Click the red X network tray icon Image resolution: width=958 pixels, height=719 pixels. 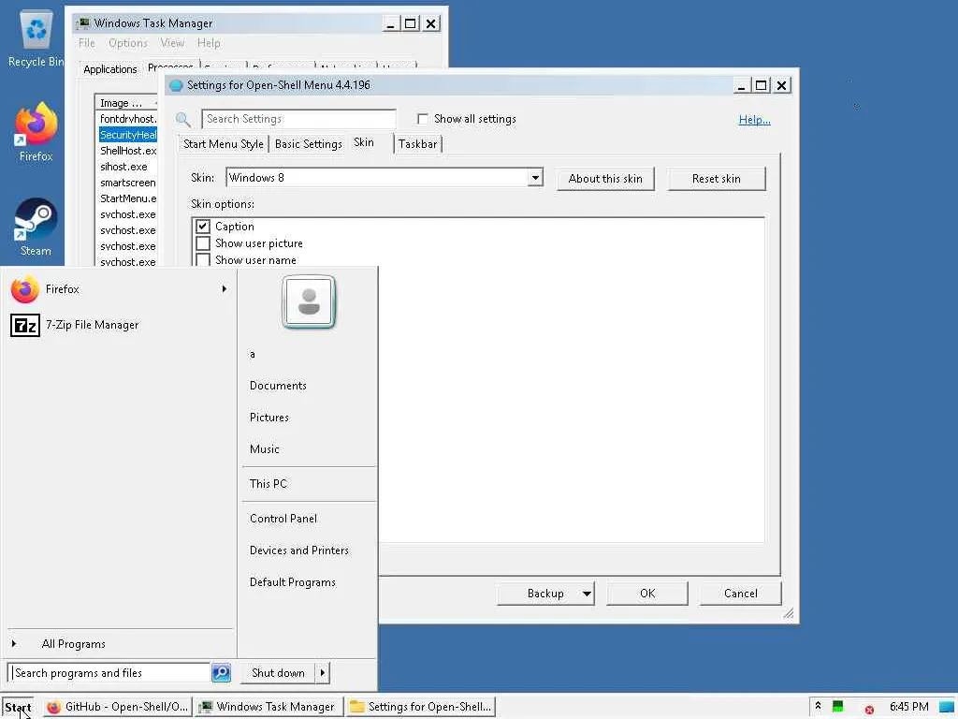869,710
